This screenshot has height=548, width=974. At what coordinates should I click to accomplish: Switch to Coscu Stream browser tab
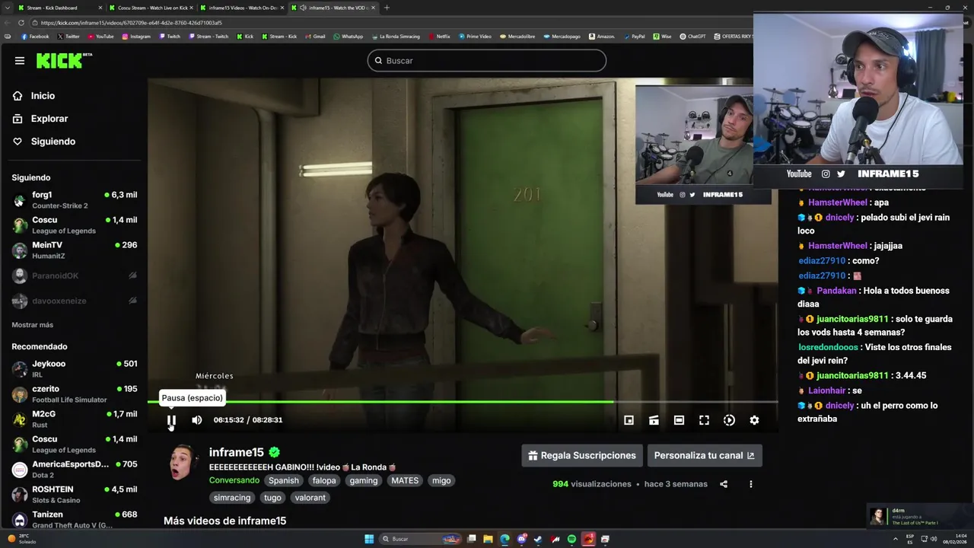pos(151,8)
